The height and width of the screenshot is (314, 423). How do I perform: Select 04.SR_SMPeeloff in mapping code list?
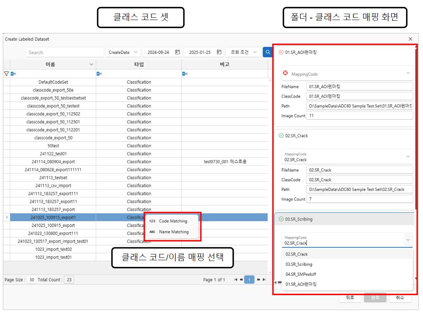click(x=300, y=274)
